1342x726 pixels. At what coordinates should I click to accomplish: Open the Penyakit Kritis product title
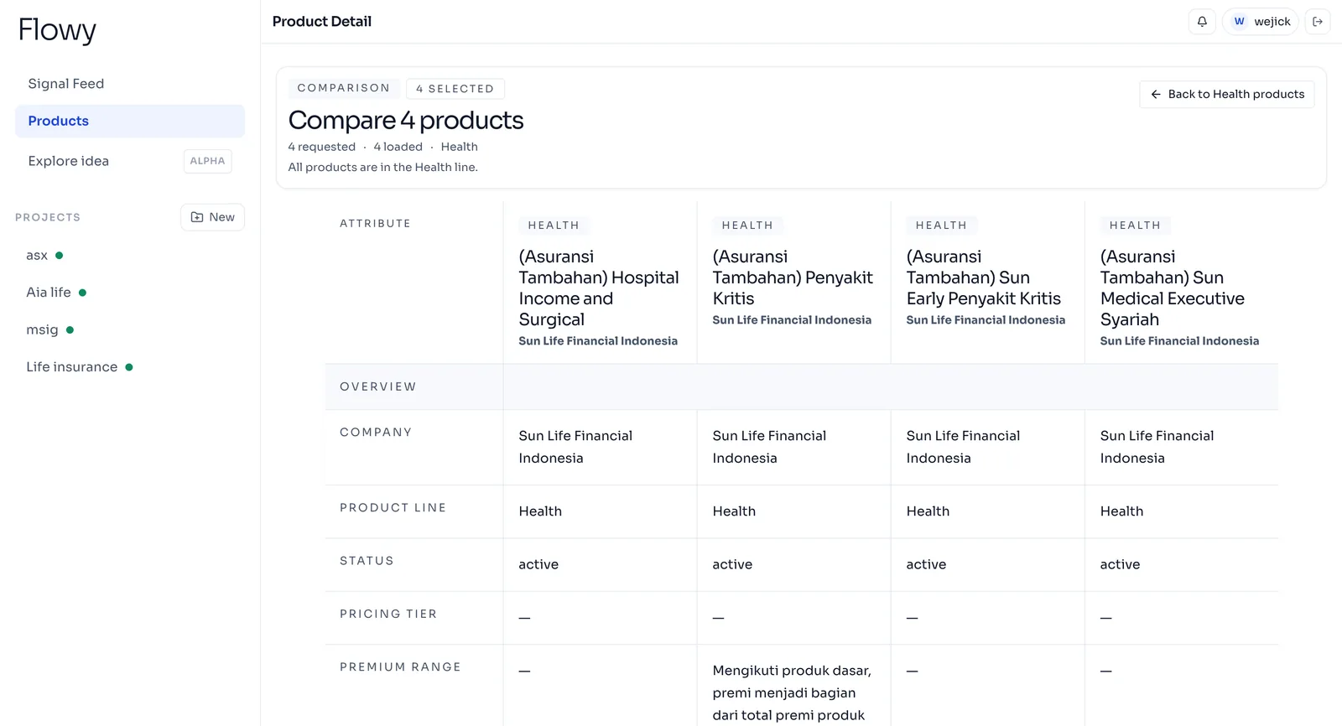click(793, 277)
